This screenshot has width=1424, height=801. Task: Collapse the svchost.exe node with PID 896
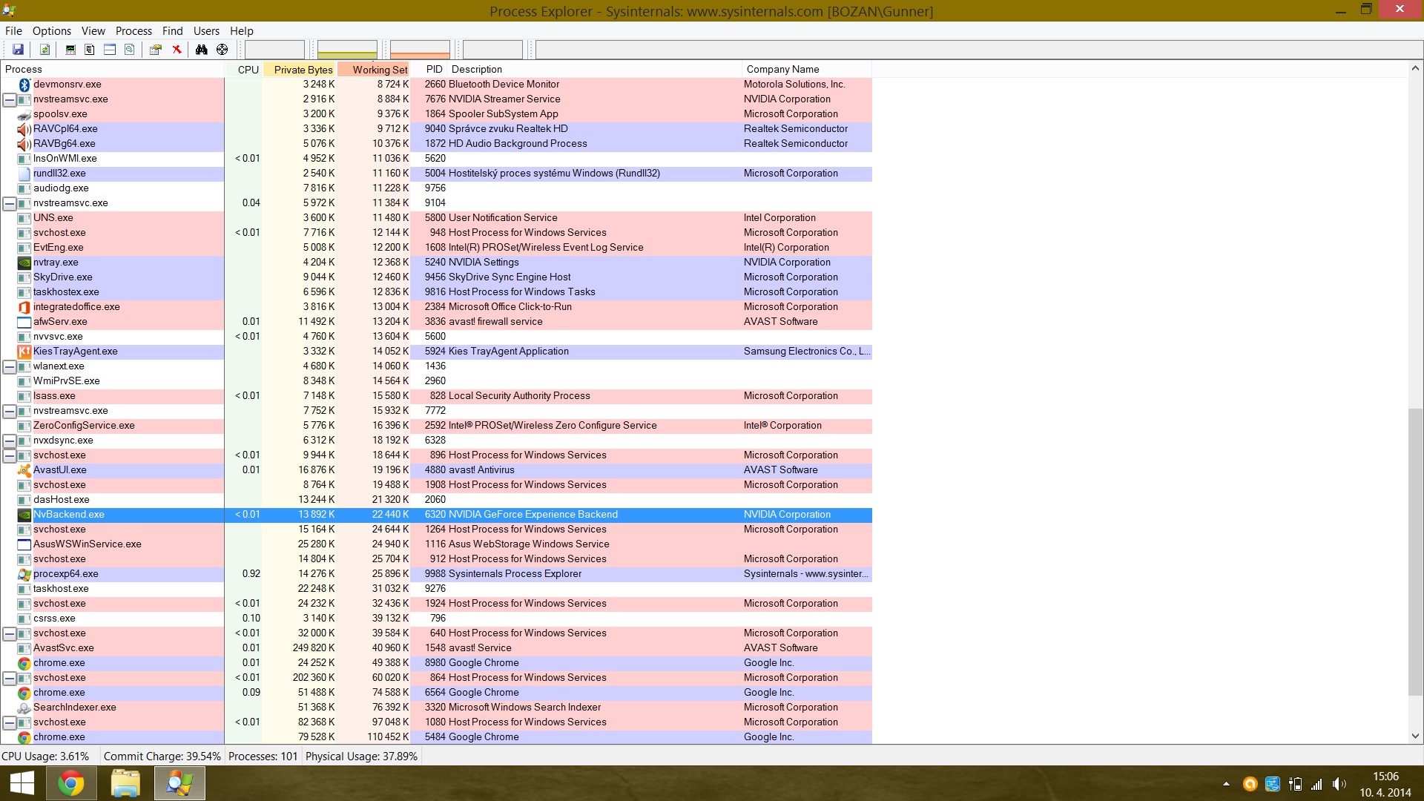(x=10, y=455)
